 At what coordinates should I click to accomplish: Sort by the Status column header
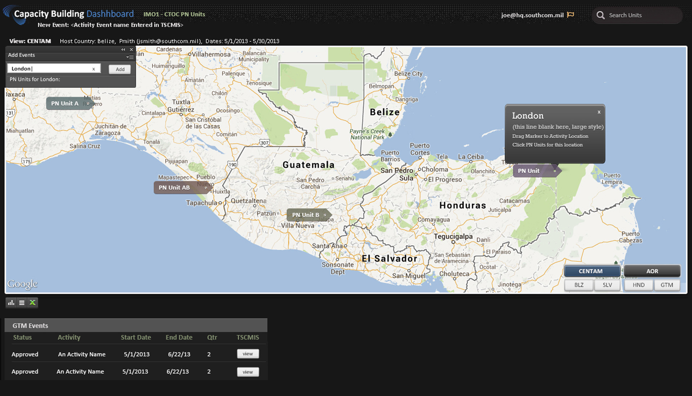click(x=22, y=337)
